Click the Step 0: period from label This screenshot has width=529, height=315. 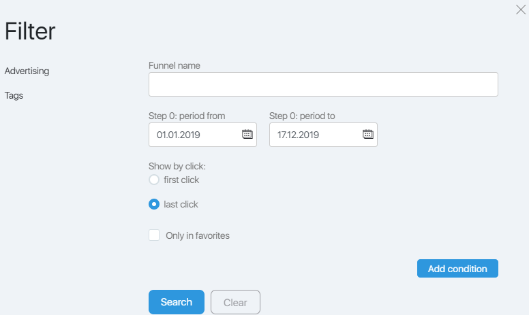[x=187, y=116]
